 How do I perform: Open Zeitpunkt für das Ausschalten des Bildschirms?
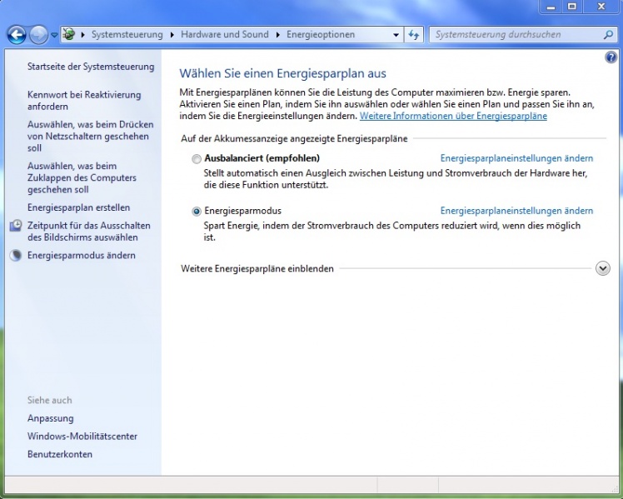(89, 232)
